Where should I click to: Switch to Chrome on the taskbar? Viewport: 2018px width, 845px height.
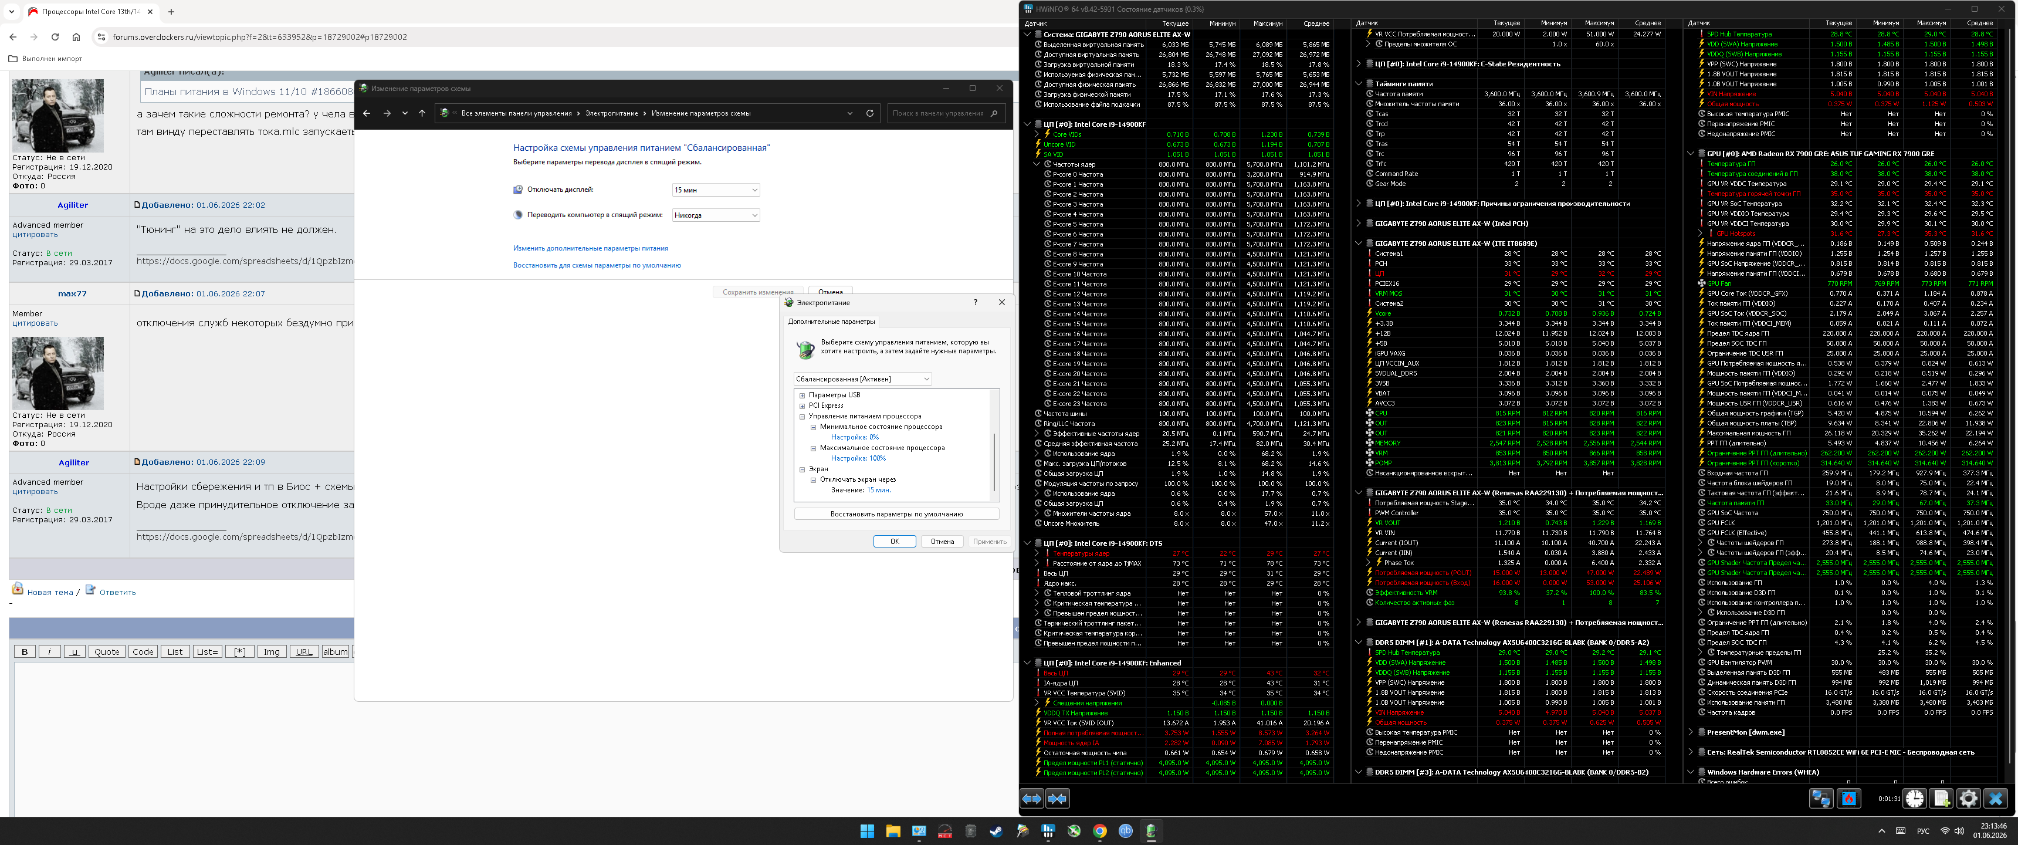pyautogui.click(x=1100, y=831)
